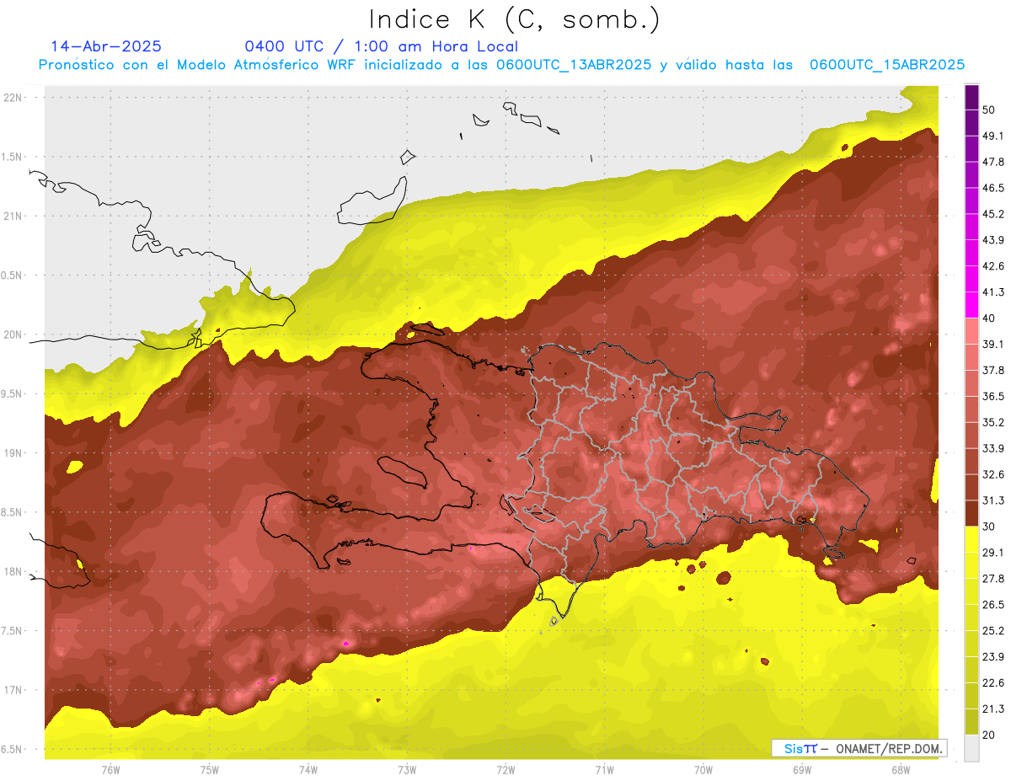The height and width of the screenshot is (781, 1011).
Task: Pick the olive-yellow swatch between 20 and 21.3
Action: click(x=971, y=721)
